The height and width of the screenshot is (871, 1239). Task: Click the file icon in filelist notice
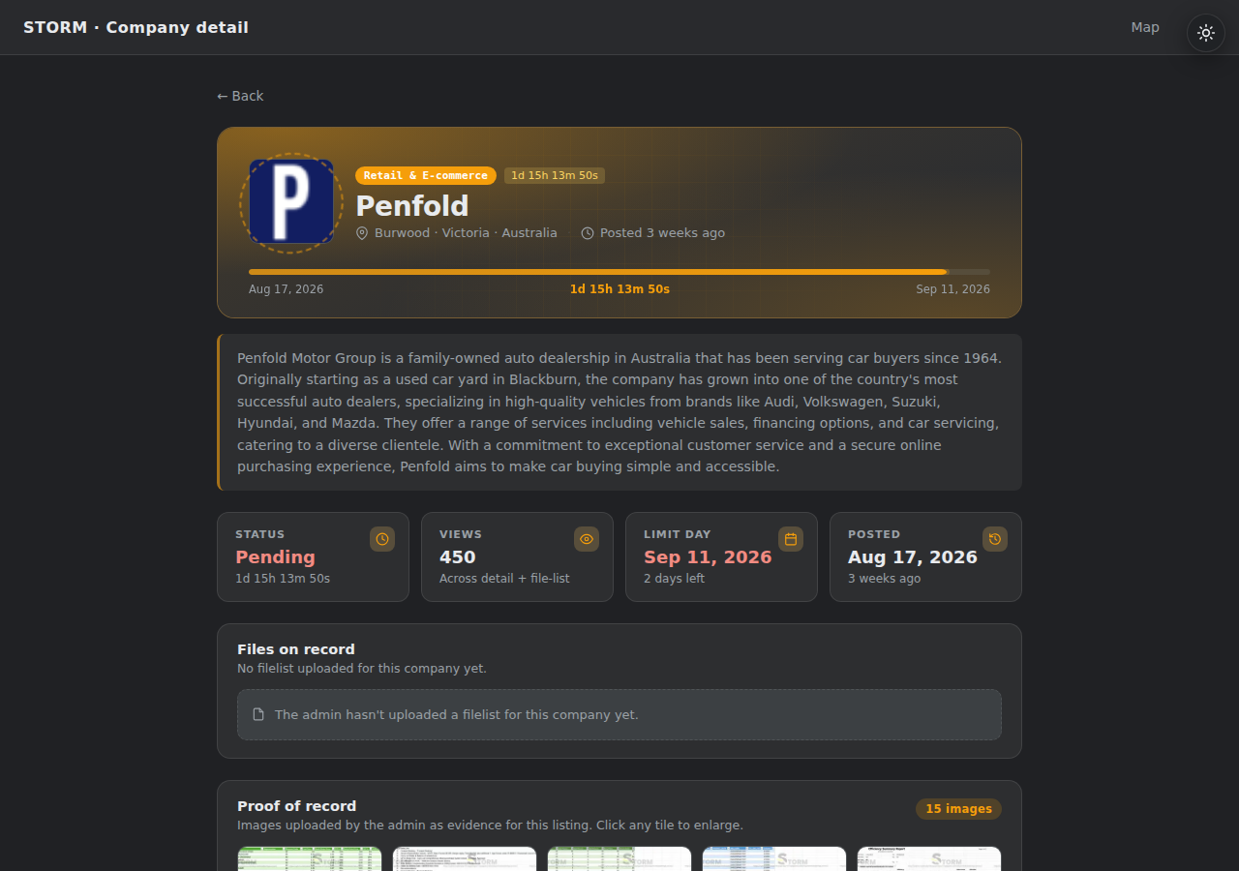point(258,715)
